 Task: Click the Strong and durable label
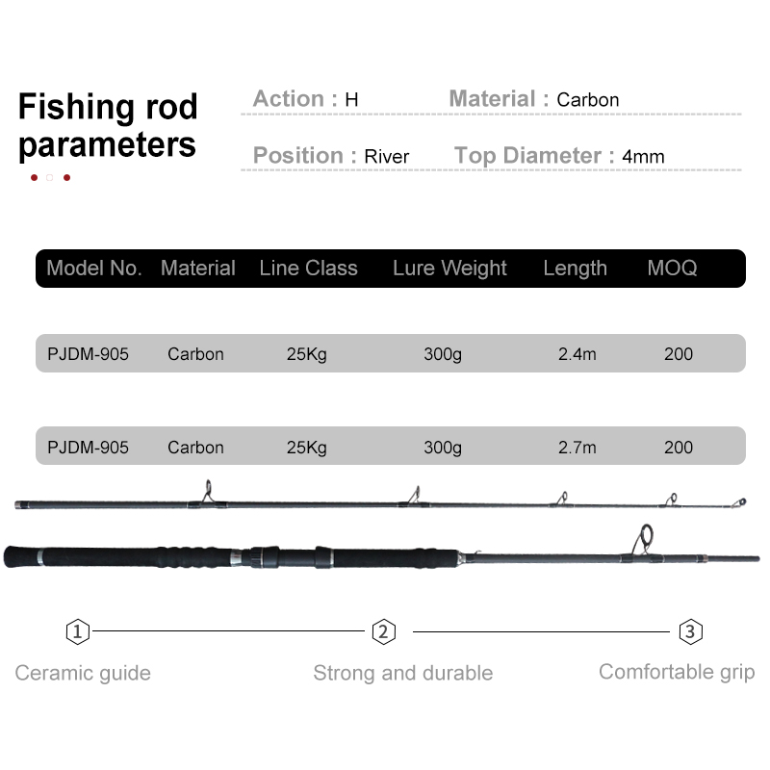[x=402, y=673]
